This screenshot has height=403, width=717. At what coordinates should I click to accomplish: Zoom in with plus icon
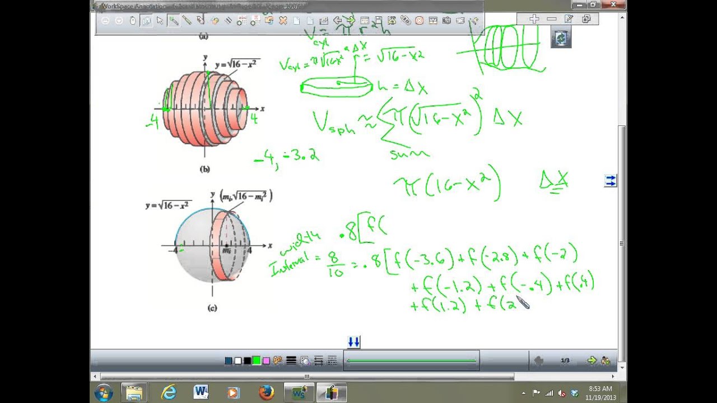tap(534, 19)
